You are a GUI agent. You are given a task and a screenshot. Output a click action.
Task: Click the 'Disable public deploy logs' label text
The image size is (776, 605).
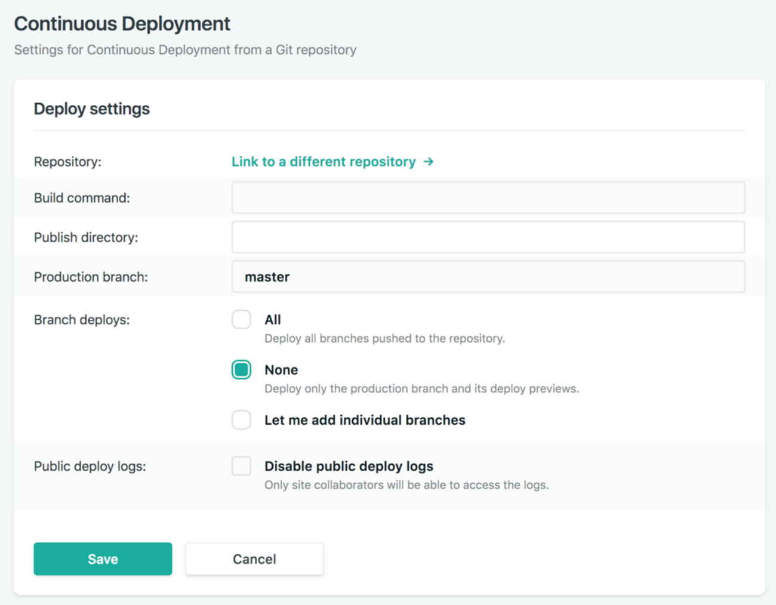pos(349,466)
